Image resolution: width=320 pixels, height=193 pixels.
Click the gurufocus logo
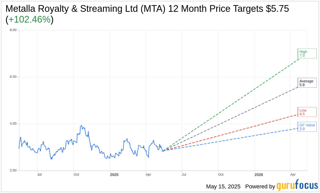click(297, 185)
